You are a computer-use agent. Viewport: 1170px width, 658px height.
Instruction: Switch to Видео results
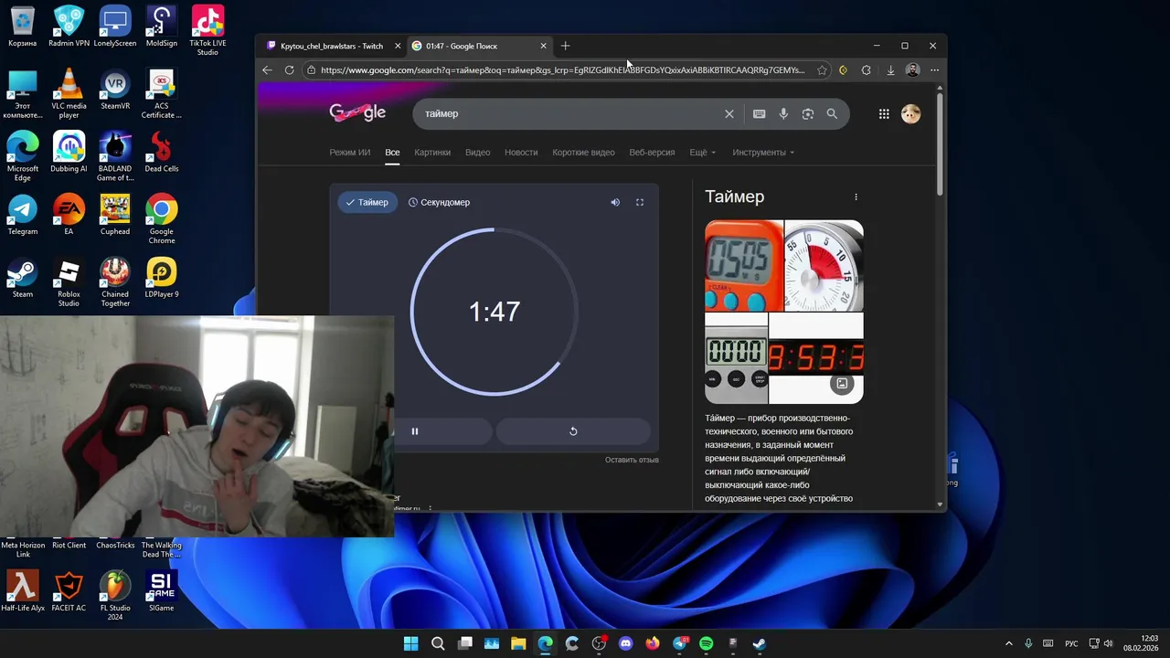(478, 153)
